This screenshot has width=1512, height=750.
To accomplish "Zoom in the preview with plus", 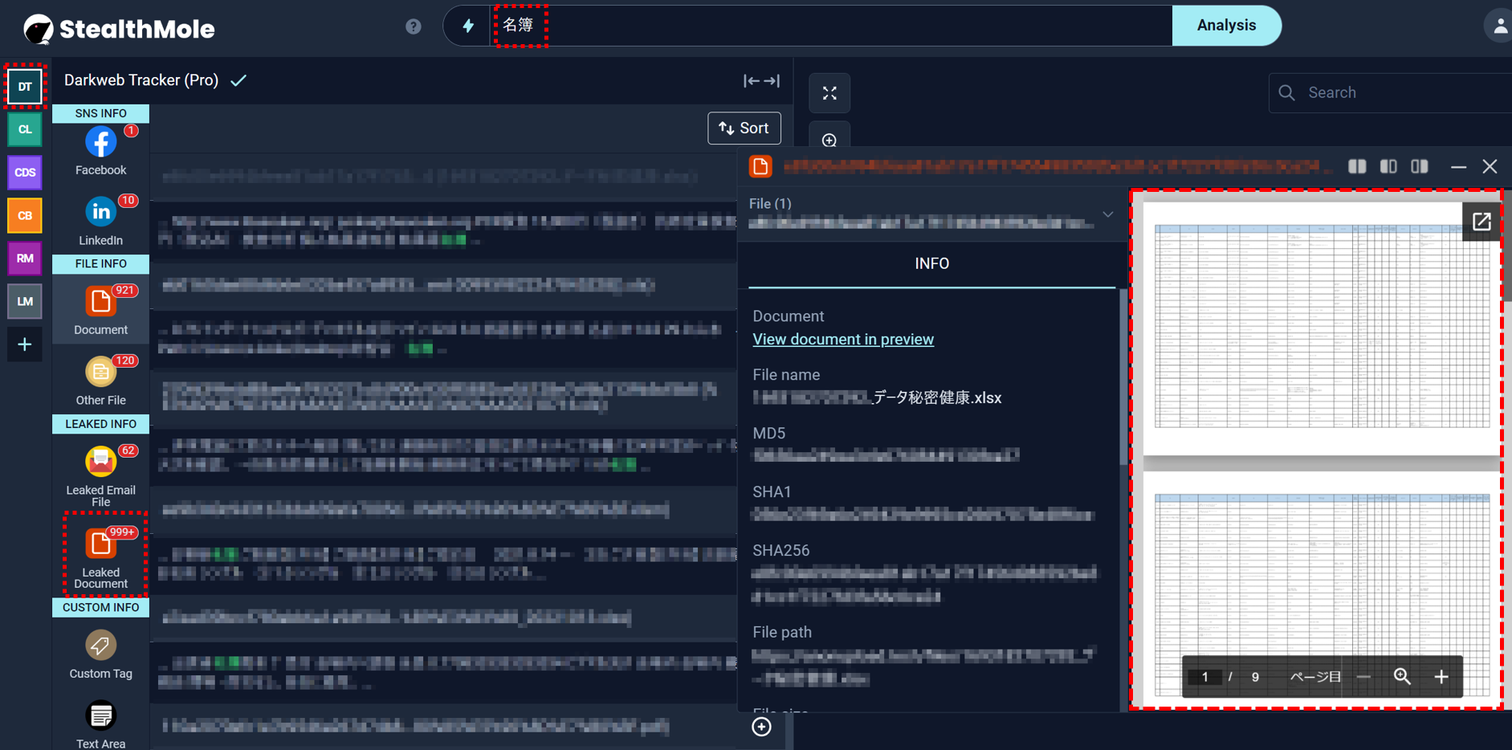I will pyautogui.click(x=1441, y=677).
